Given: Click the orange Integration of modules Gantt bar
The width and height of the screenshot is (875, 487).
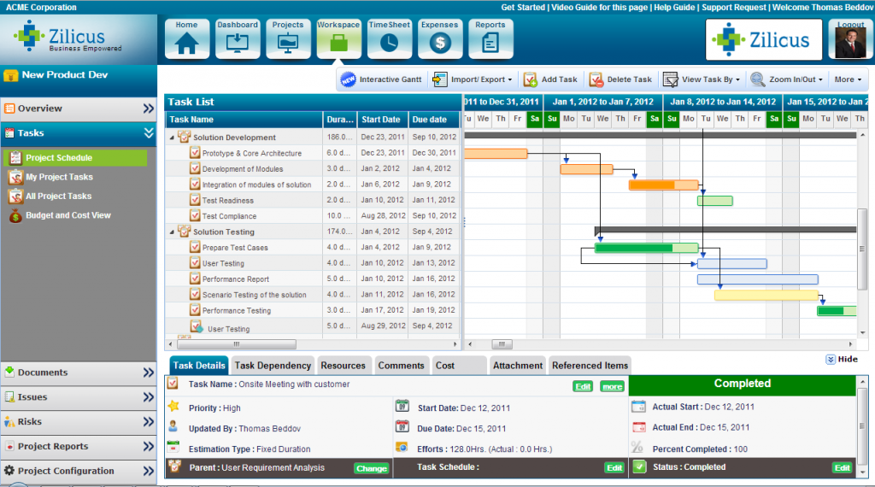Looking at the screenshot, I should pos(663,185).
